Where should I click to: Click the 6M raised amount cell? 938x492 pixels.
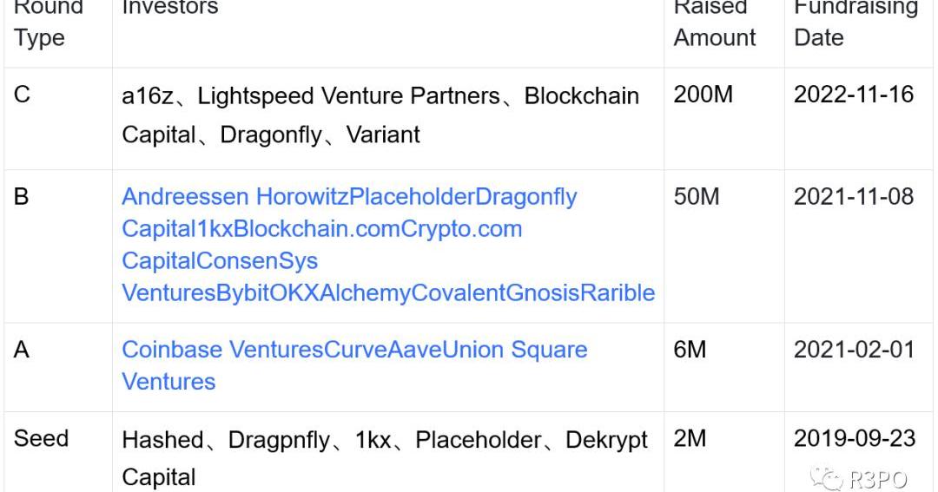pos(690,350)
